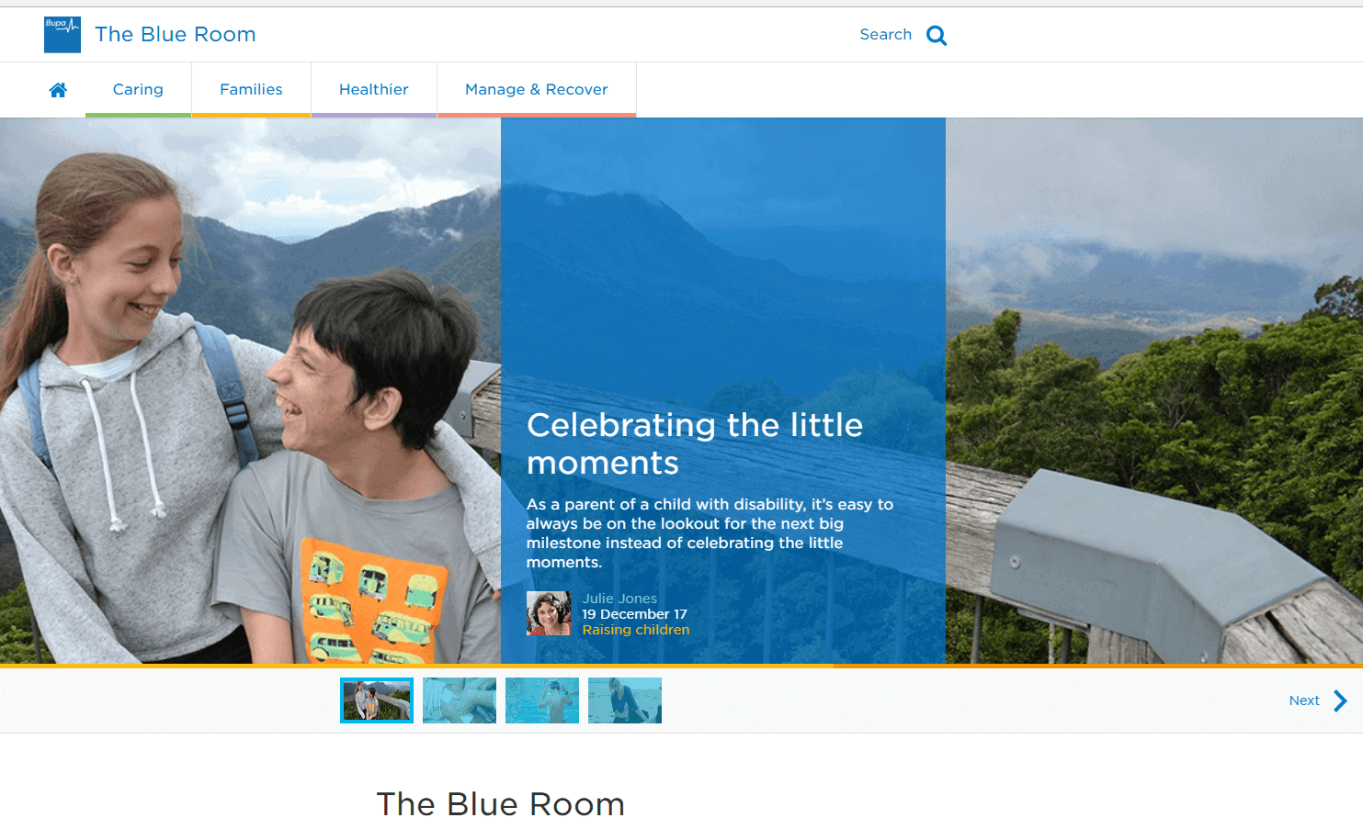Click The Blue Room site title link

[x=176, y=35]
